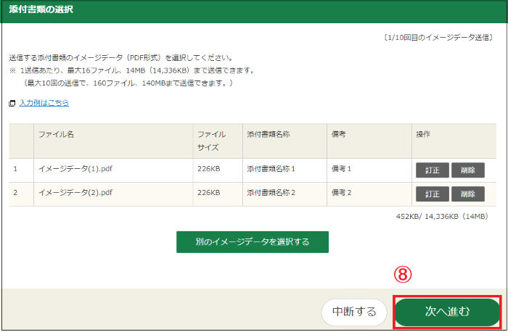This screenshot has height=332, width=508.
Task: Select the 添付書類名称１ cell
Action: coord(271,170)
